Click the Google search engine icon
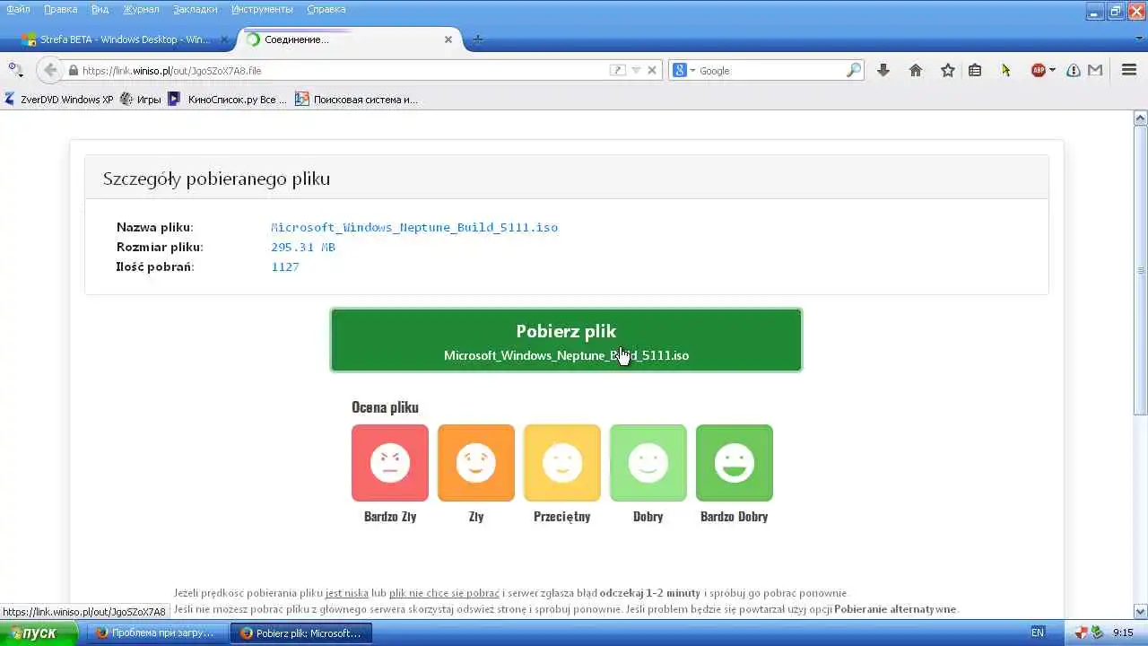 coord(680,70)
